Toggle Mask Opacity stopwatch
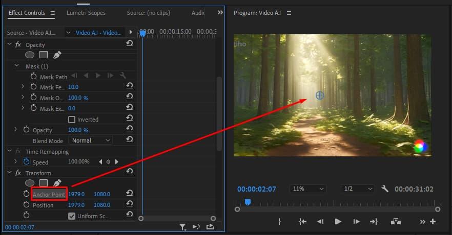The height and width of the screenshot is (235, 452). [33, 98]
